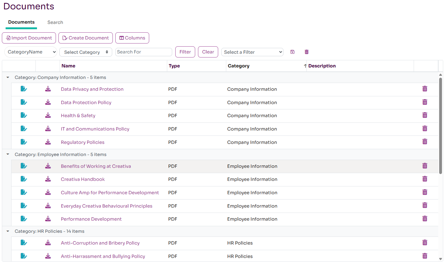Collapse the HR Policies category group
446x266 pixels.
point(8,231)
